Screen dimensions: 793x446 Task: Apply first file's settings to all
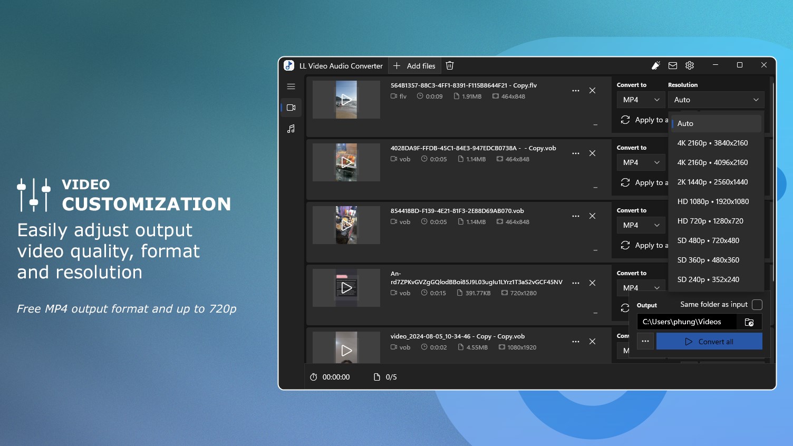point(643,120)
